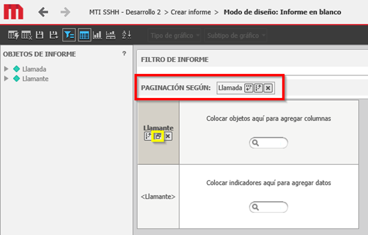The image size is (368, 235).
Task: Select Llamante in report objects
Action: 35,79
